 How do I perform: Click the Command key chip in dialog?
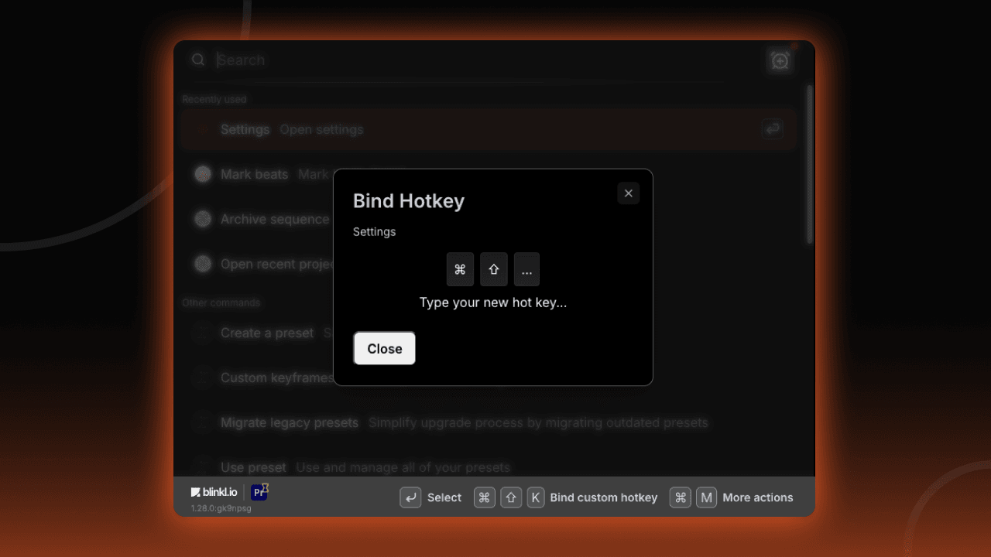click(460, 269)
